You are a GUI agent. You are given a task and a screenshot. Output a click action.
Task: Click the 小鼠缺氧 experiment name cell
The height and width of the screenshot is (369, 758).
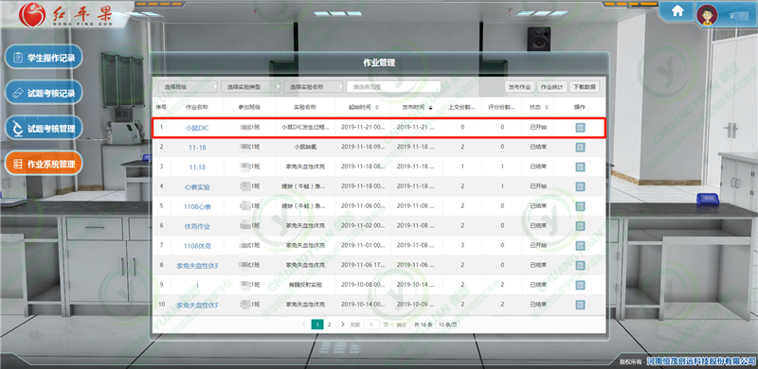(305, 147)
